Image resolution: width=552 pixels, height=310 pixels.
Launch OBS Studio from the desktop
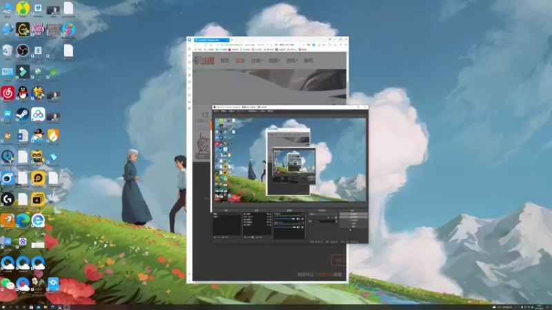(x=23, y=50)
